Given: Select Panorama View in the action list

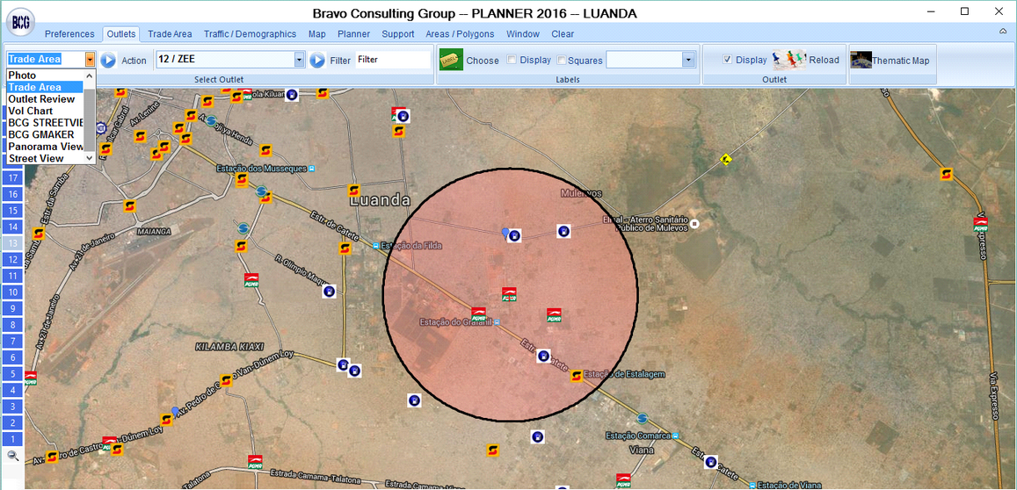Looking at the screenshot, I should click(x=46, y=146).
